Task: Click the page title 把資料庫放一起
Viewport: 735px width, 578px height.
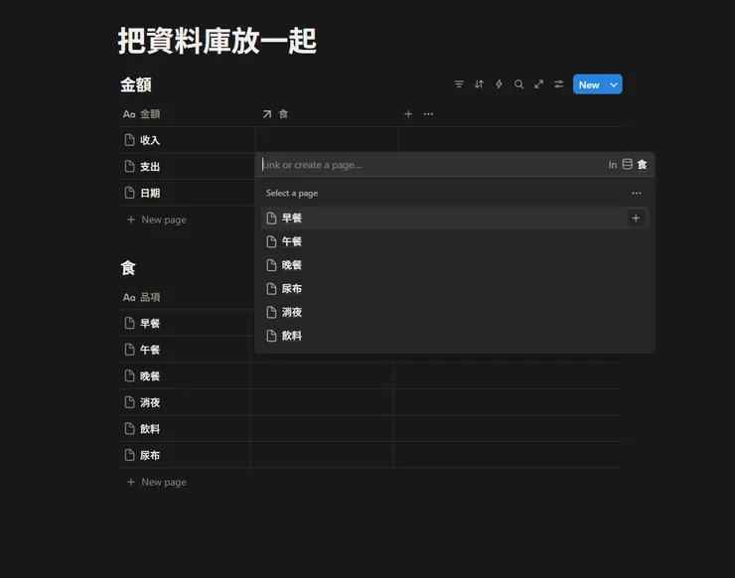Action: (x=218, y=41)
